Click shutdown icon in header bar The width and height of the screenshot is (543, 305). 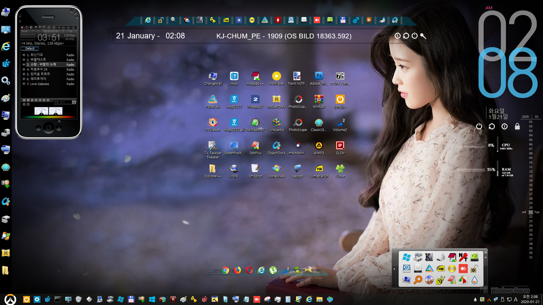click(x=415, y=36)
